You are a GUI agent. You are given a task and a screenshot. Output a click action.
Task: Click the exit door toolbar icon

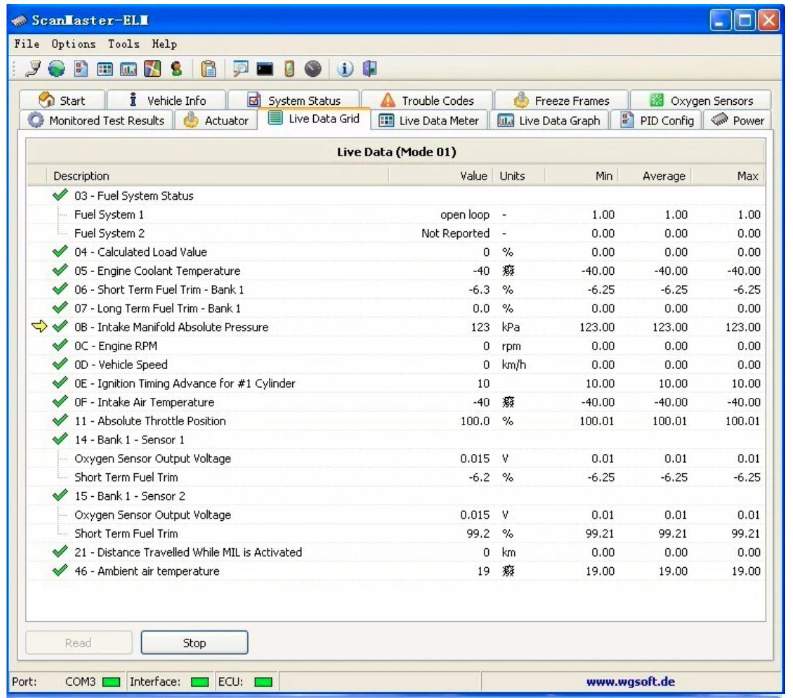coord(370,68)
